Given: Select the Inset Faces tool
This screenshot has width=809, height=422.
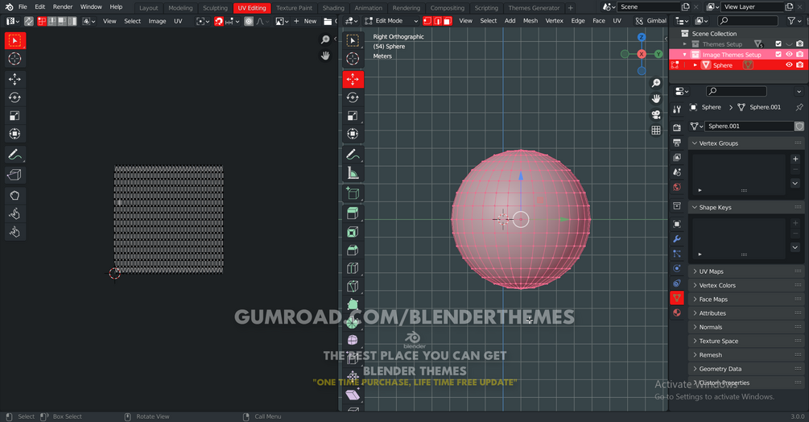Looking at the screenshot, I should click(353, 232).
